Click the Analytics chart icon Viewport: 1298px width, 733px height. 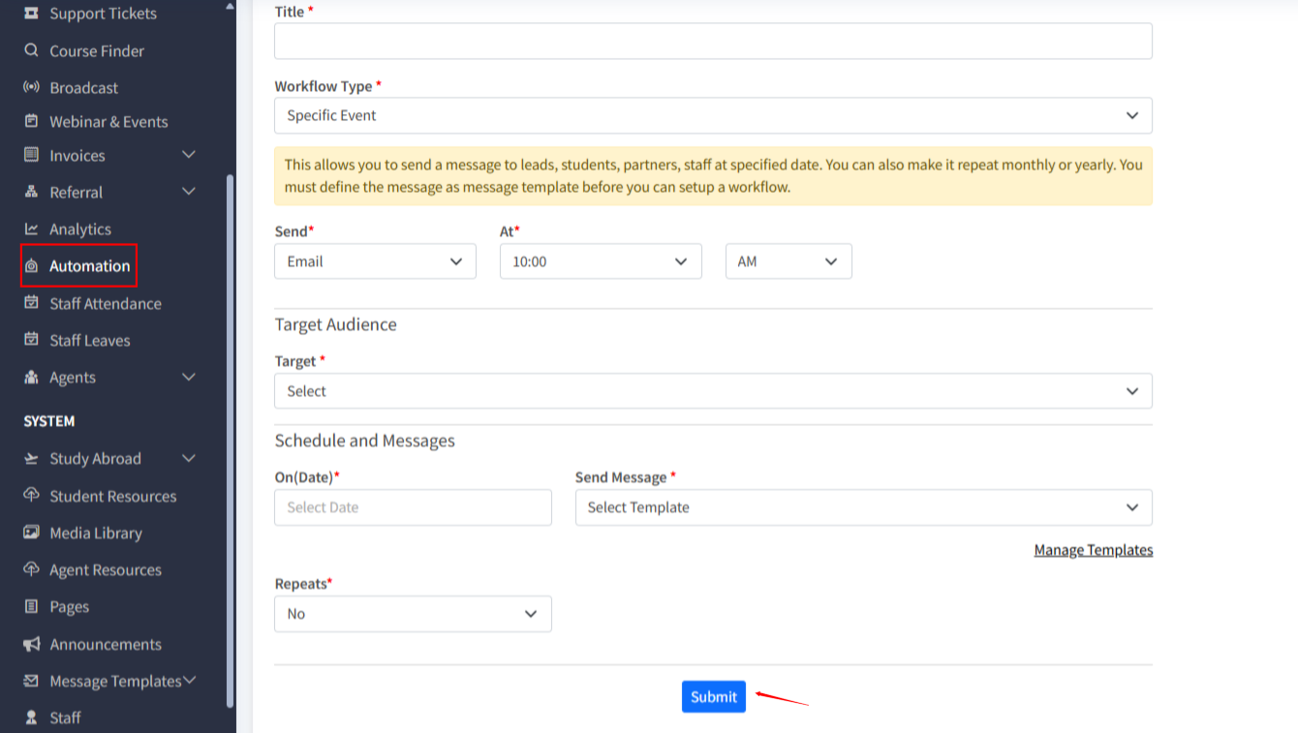pos(31,229)
